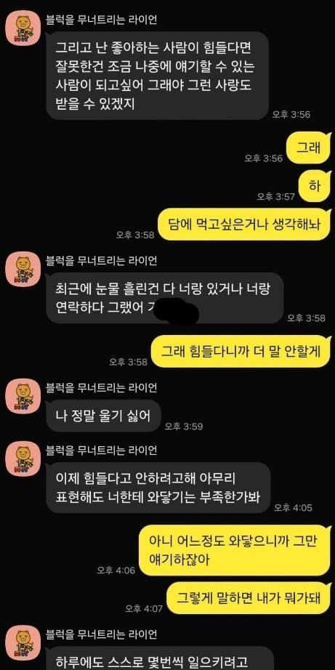Tap Ryan avatar beside 나 정말 울기 싫어
The image size is (335, 670).
(x=23, y=396)
